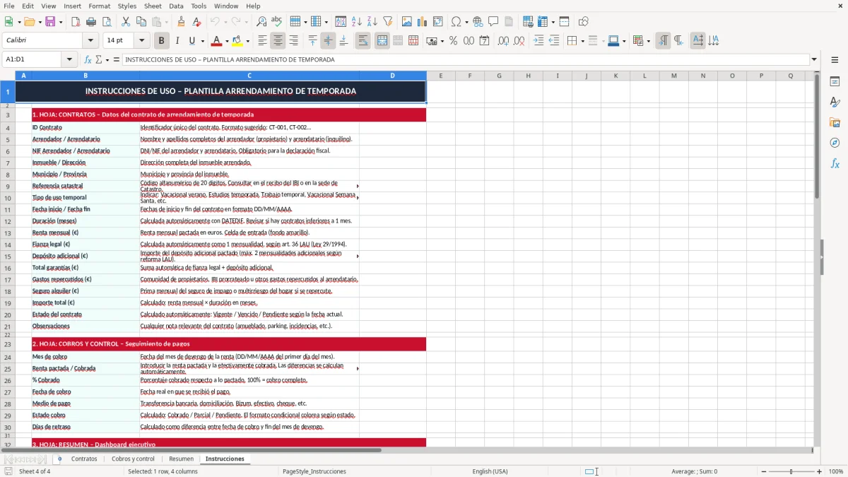848x477 pixels.
Task: Open the Sheet menu
Action: pos(153,6)
